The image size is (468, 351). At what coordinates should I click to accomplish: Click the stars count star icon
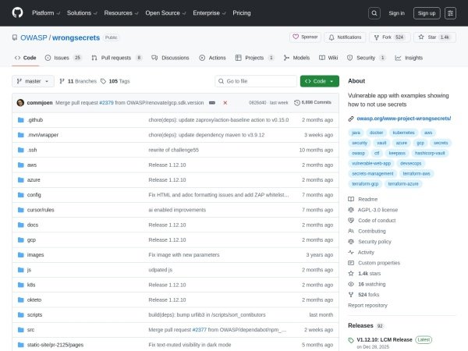[x=351, y=274]
